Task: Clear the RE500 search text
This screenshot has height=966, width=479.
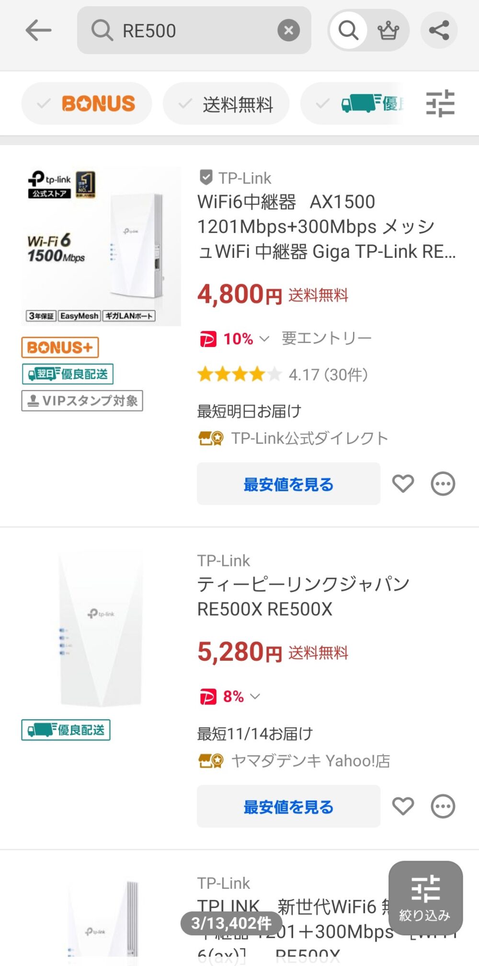Action: (288, 31)
